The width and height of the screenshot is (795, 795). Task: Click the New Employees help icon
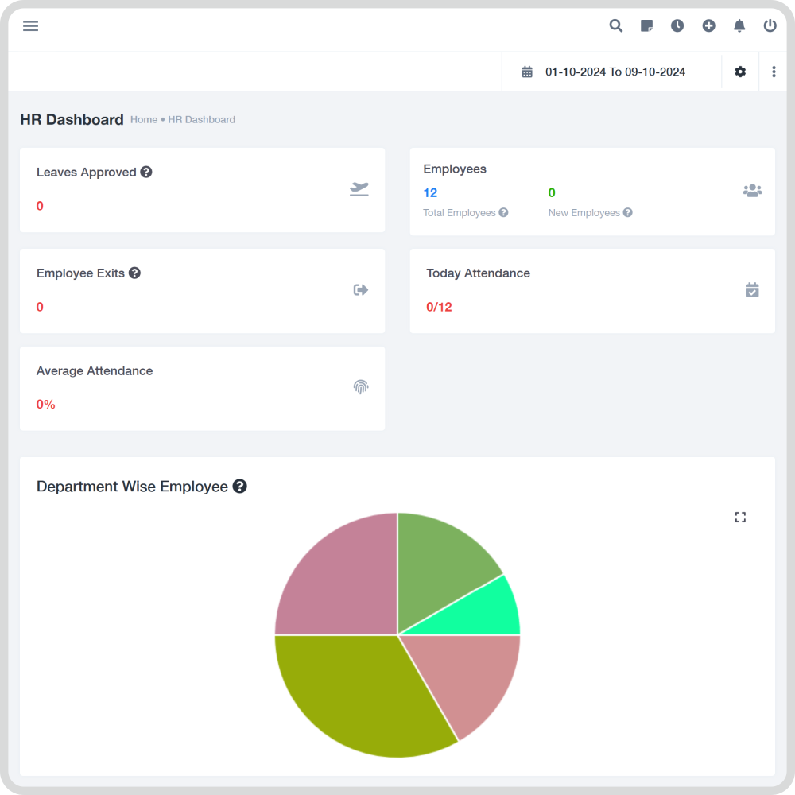pos(628,212)
